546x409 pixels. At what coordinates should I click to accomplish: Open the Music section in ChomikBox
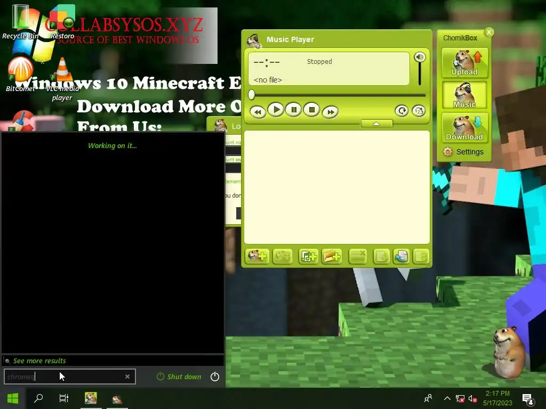coord(464,95)
